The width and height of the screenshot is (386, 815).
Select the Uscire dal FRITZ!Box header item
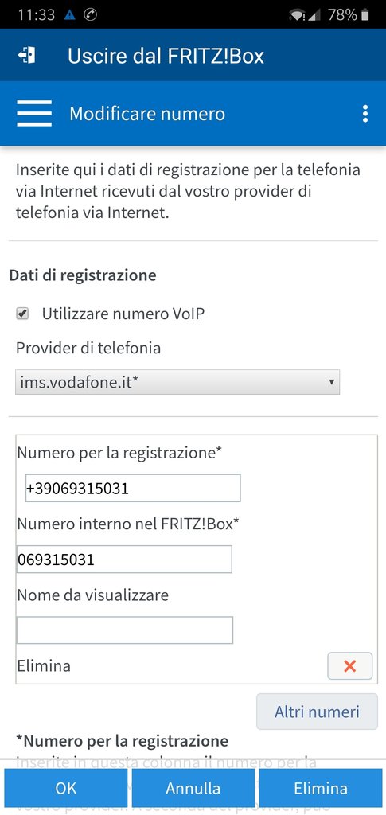166,56
